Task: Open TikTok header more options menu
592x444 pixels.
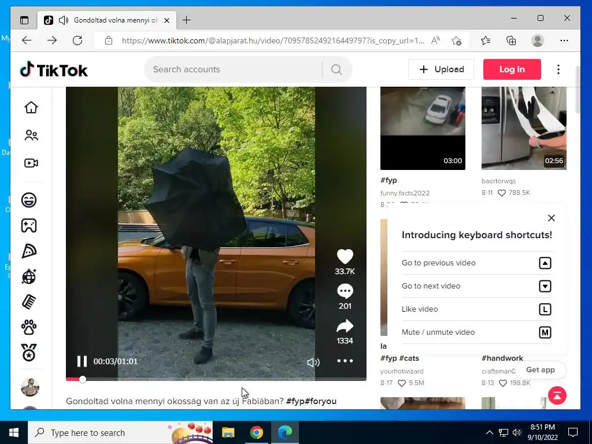Action: (558, 69)
